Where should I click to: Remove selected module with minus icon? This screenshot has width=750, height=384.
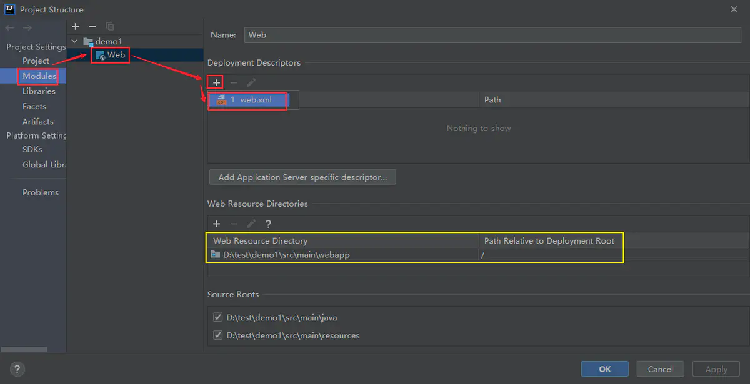click(92, 26)
